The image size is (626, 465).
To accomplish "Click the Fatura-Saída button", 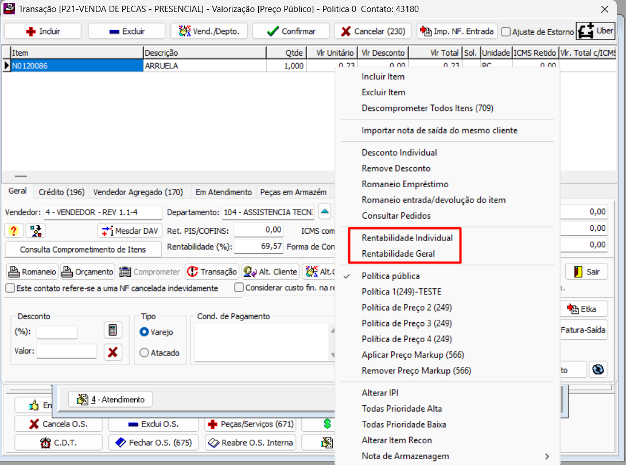I will pyautogui.click(x=583, y=330).
